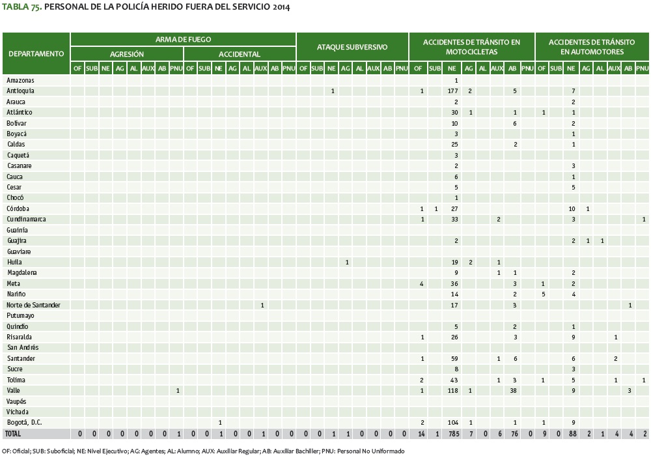Click the TOTAL row label
Screen dimensions: 651x456
(13, 433)
